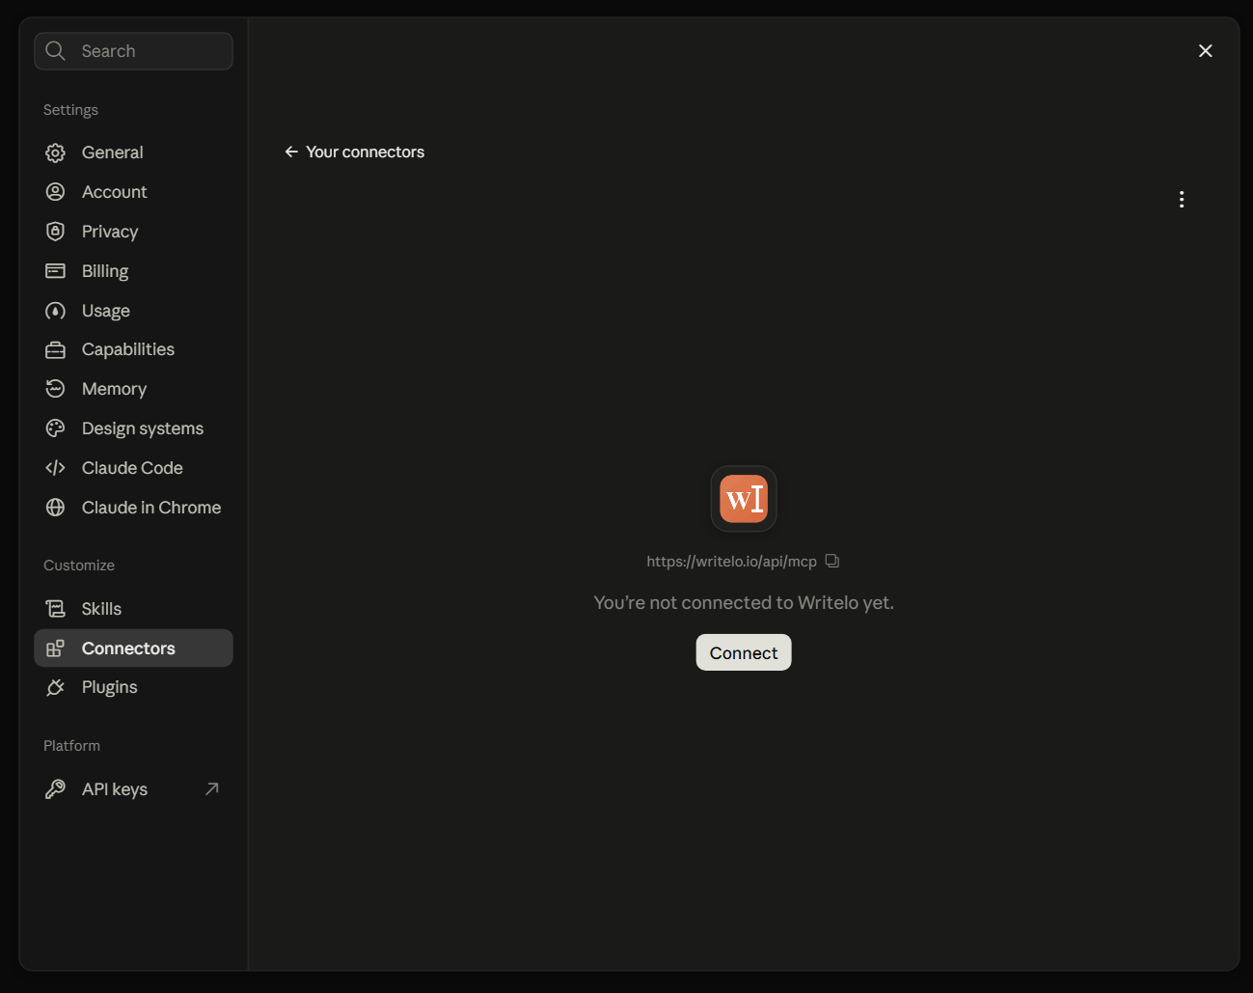Go to Account settings
The height and width of the screenshot is (993, 1253).
click(133, 192)
